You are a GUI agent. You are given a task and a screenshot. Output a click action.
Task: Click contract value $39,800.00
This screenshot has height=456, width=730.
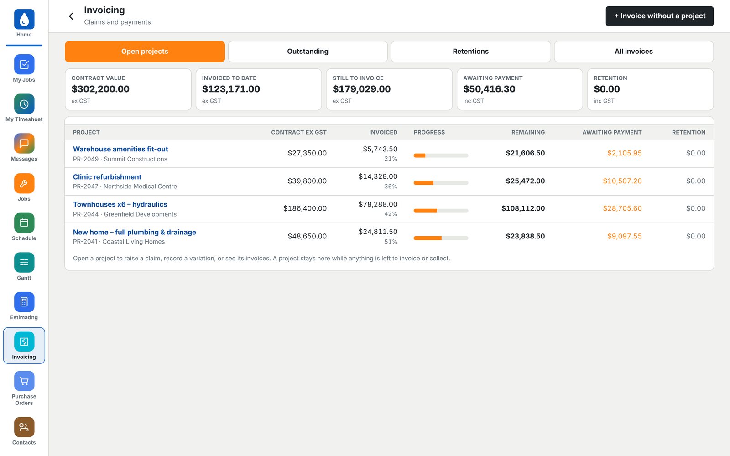tap(307, 181)
